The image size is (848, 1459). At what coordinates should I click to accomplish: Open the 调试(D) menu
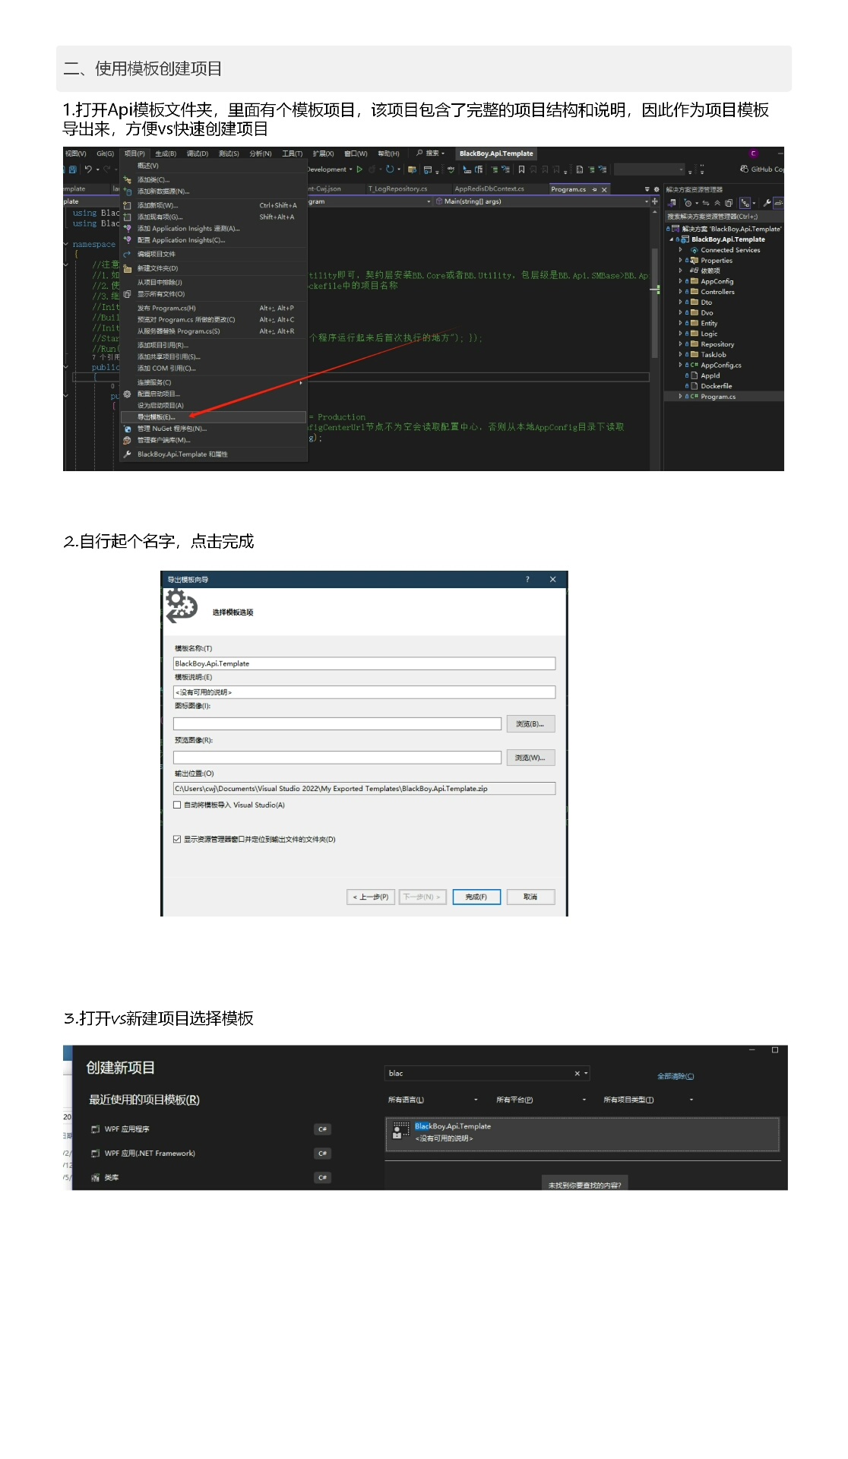tap(198, 153)
